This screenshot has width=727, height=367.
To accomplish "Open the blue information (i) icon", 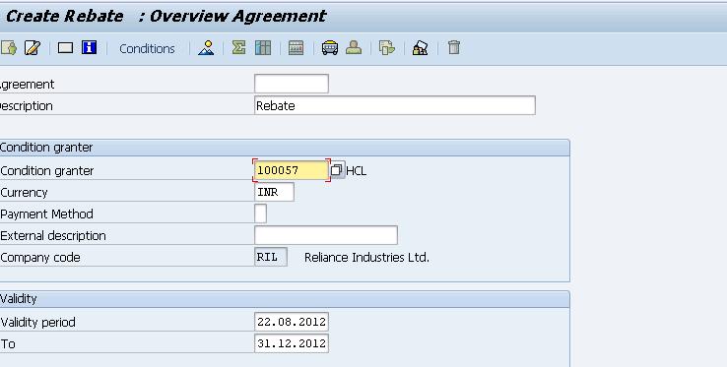I will pos(89,47).
